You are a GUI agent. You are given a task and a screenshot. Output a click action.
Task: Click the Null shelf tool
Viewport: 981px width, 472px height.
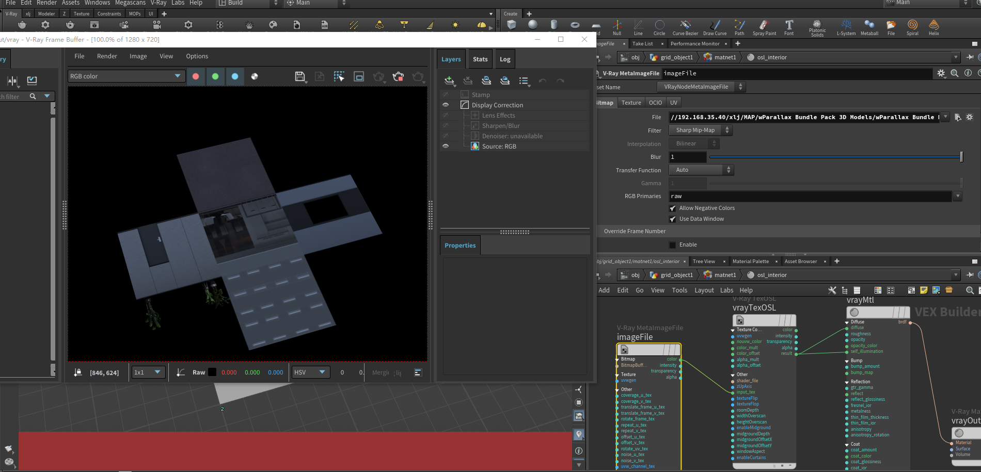coord(617,27)
